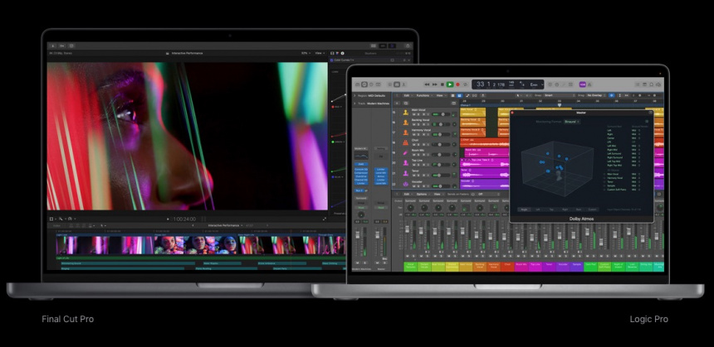Click the Top Line track icon
This screenshot has height=347, width=714.
406,162
